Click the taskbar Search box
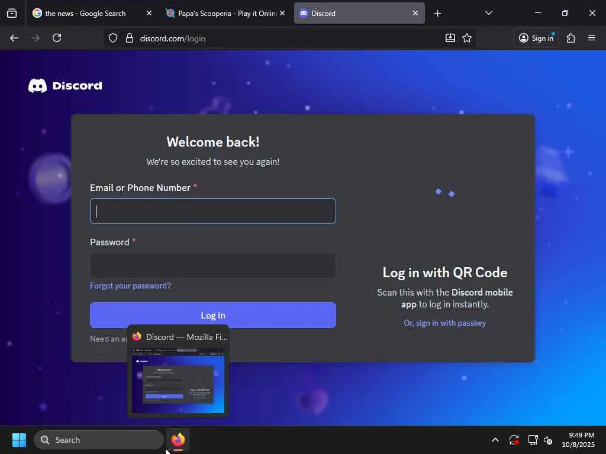This screenshot has width=606, height=454. pos(99,440)
